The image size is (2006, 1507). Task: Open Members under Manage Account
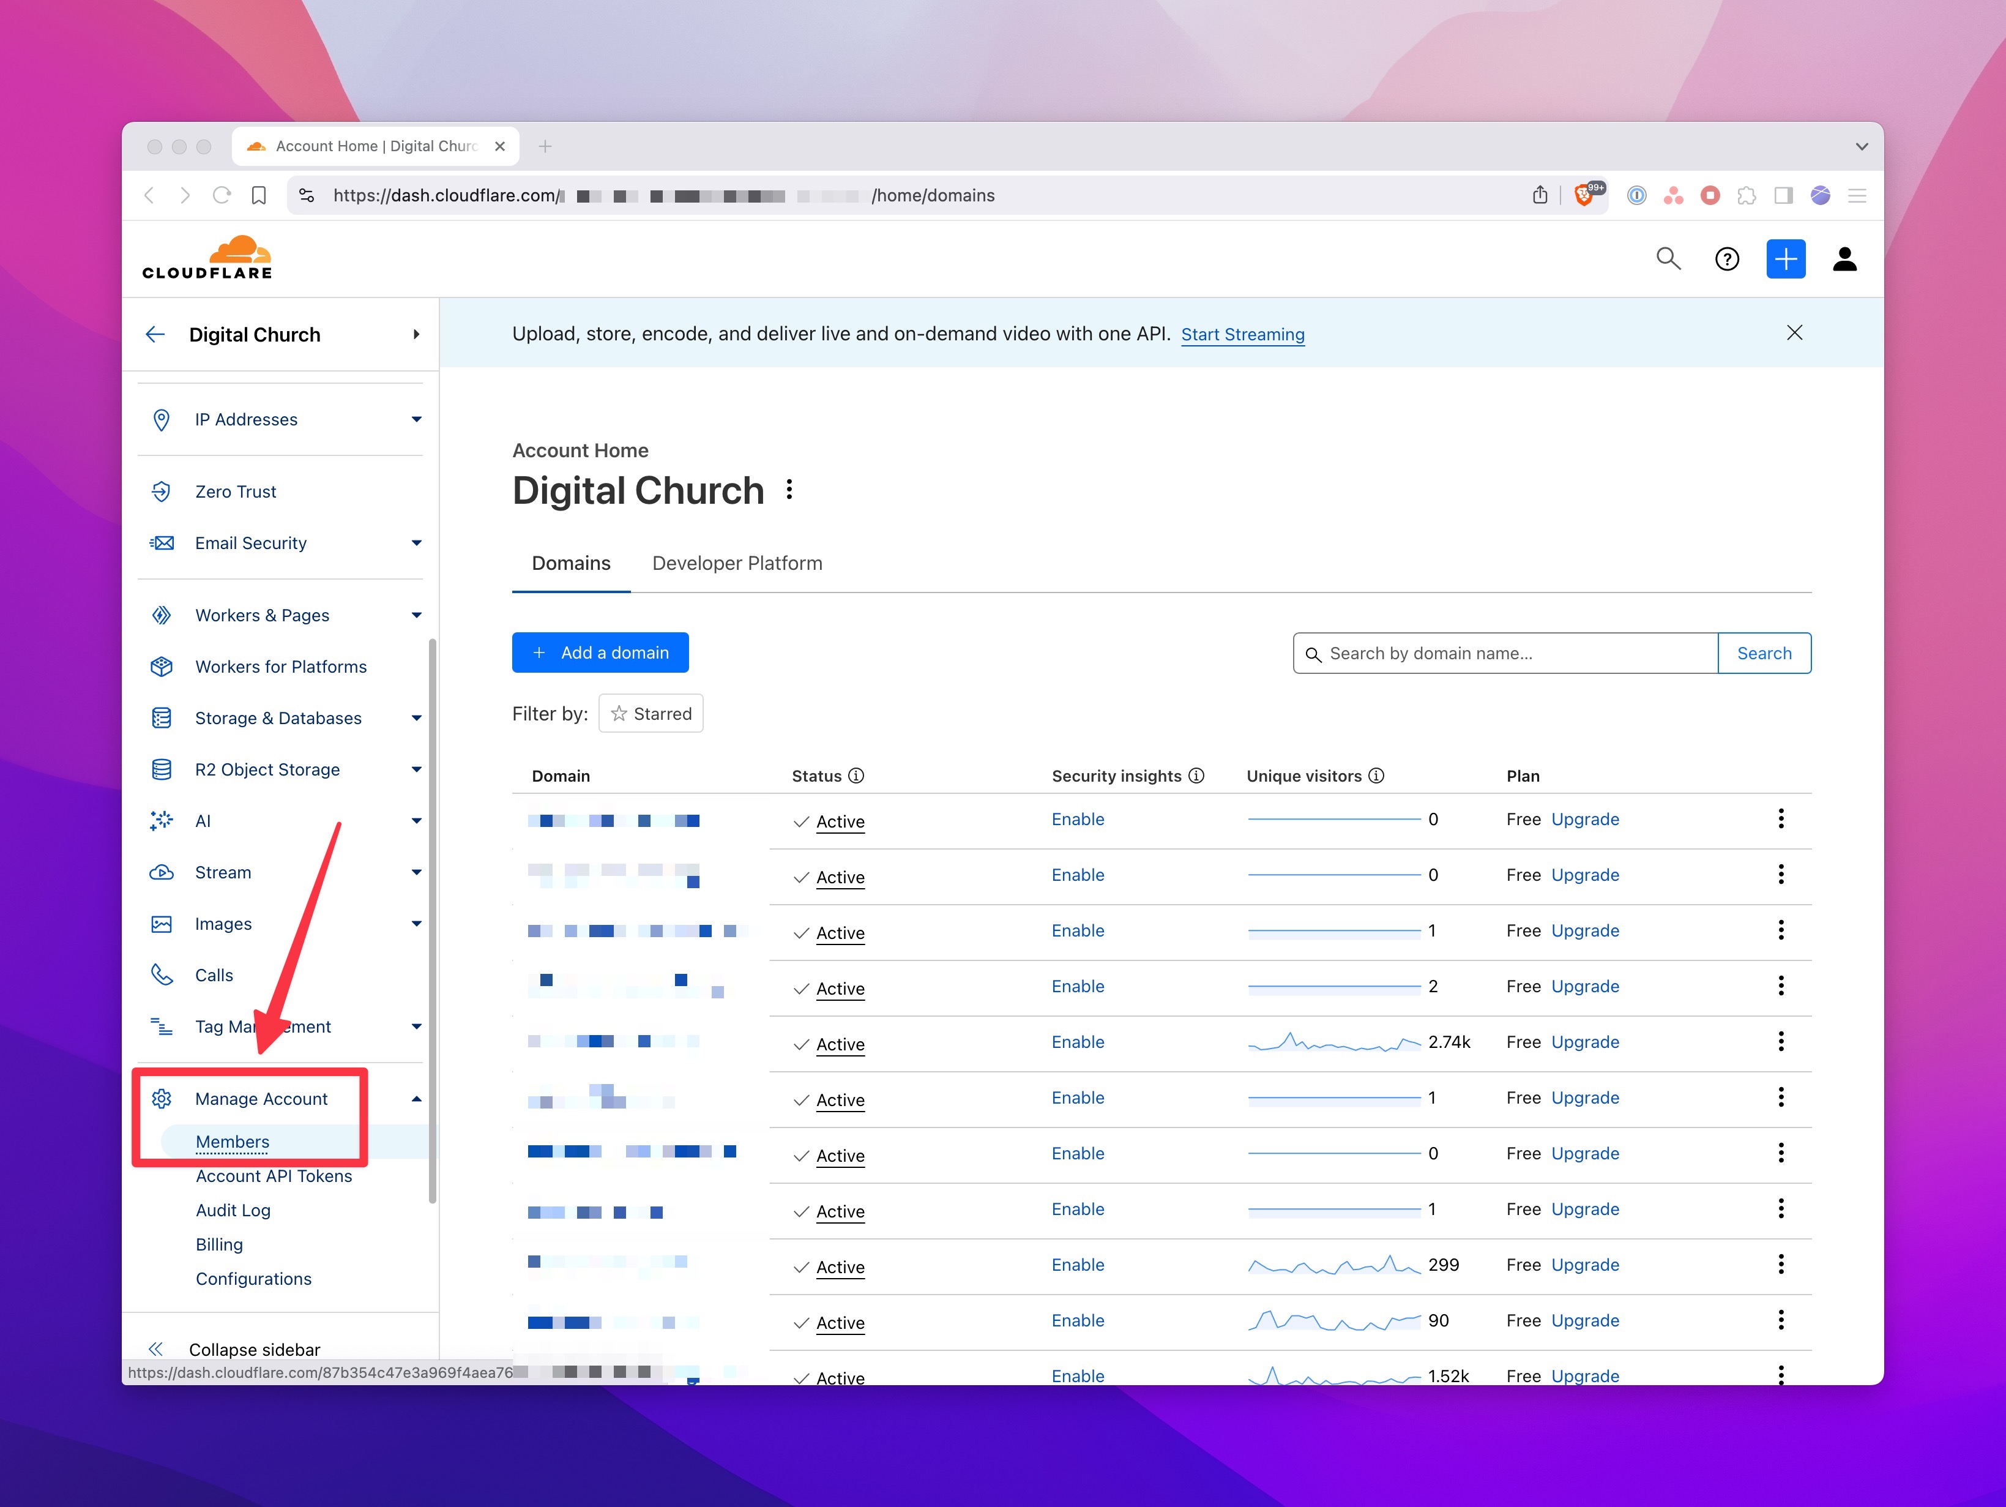[x=232, y=1142]
